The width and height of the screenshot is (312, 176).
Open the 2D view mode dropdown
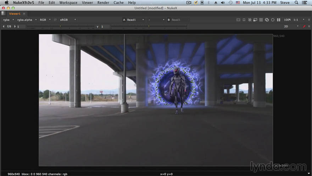pos(291,26)
